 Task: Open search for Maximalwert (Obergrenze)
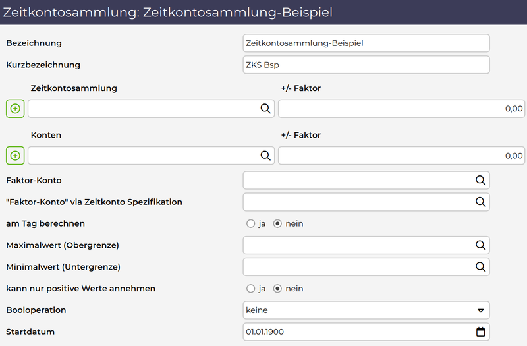tap(481, 245)
